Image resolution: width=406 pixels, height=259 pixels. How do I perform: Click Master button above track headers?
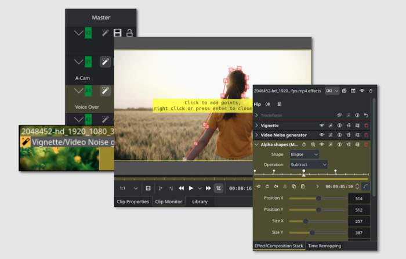(101, 17)
